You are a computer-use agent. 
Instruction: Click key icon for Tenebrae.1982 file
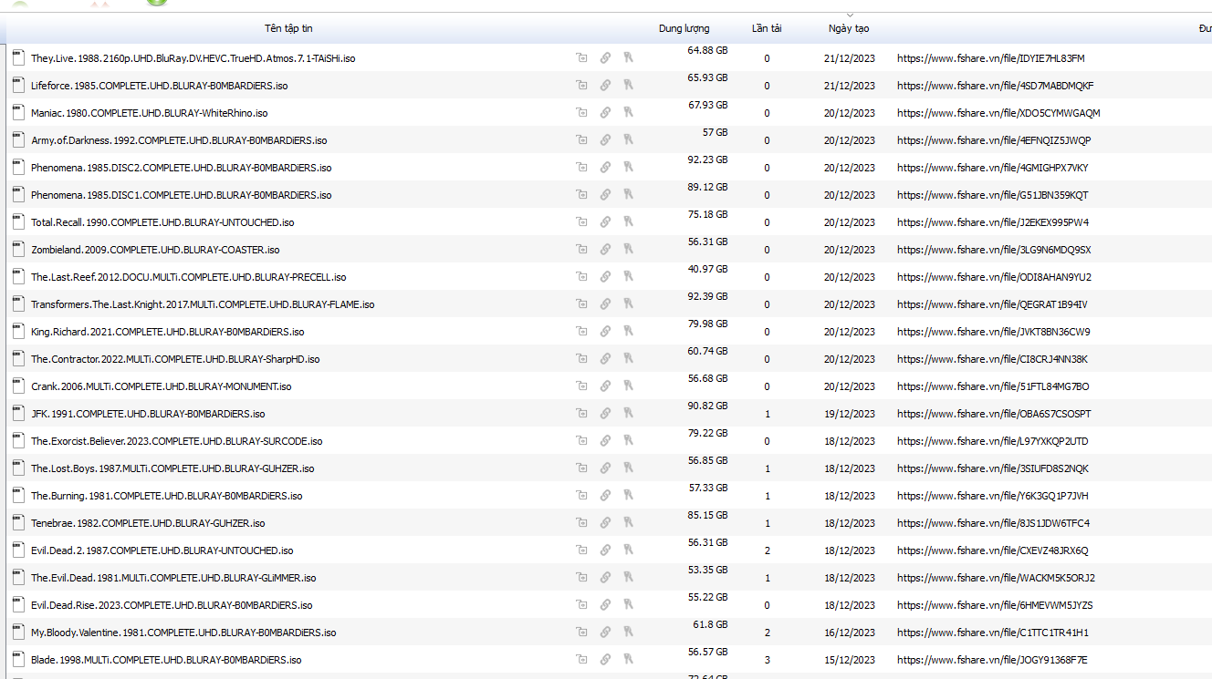pyautogui.click(x=628, y=523)
